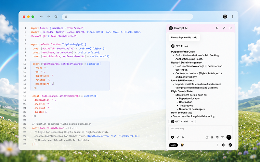The image size is (260, 162).
Task: Click the console.log 'Searching for flights' line
Action: tap(87, 136)
